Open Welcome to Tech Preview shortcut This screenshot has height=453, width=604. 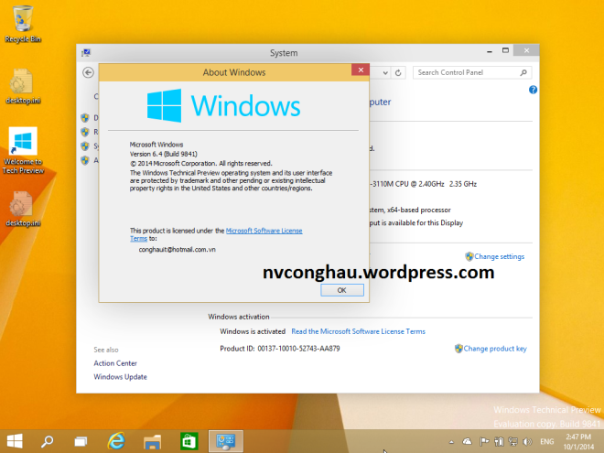tap(23, 151)
